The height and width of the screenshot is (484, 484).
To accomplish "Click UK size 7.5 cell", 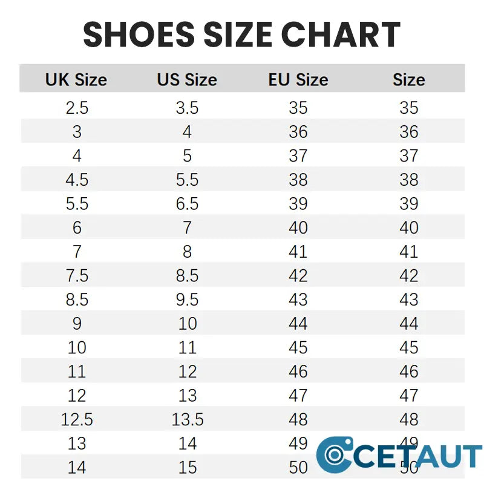I will click(x=77, y=276).
